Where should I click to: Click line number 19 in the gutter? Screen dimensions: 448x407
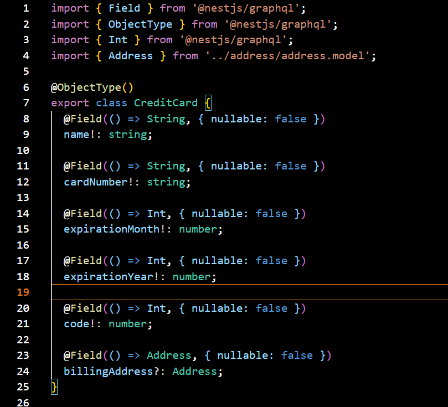click(23, 292)
